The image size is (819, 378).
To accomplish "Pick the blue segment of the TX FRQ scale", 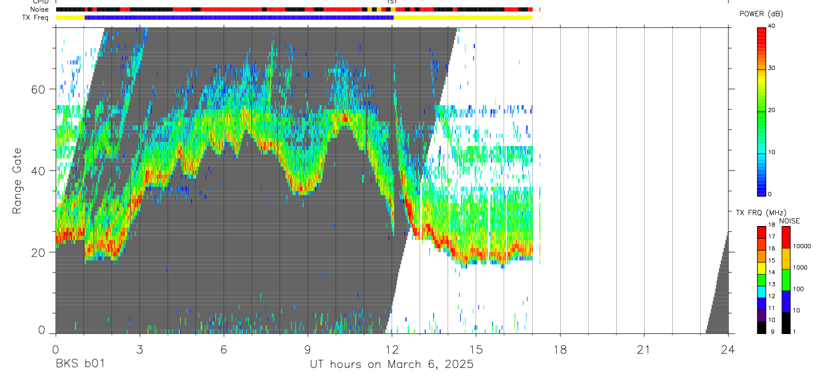I will point(762,304).
